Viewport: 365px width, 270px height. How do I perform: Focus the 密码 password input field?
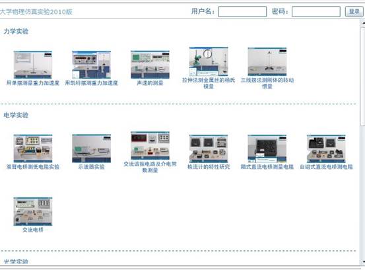point(316,11)
